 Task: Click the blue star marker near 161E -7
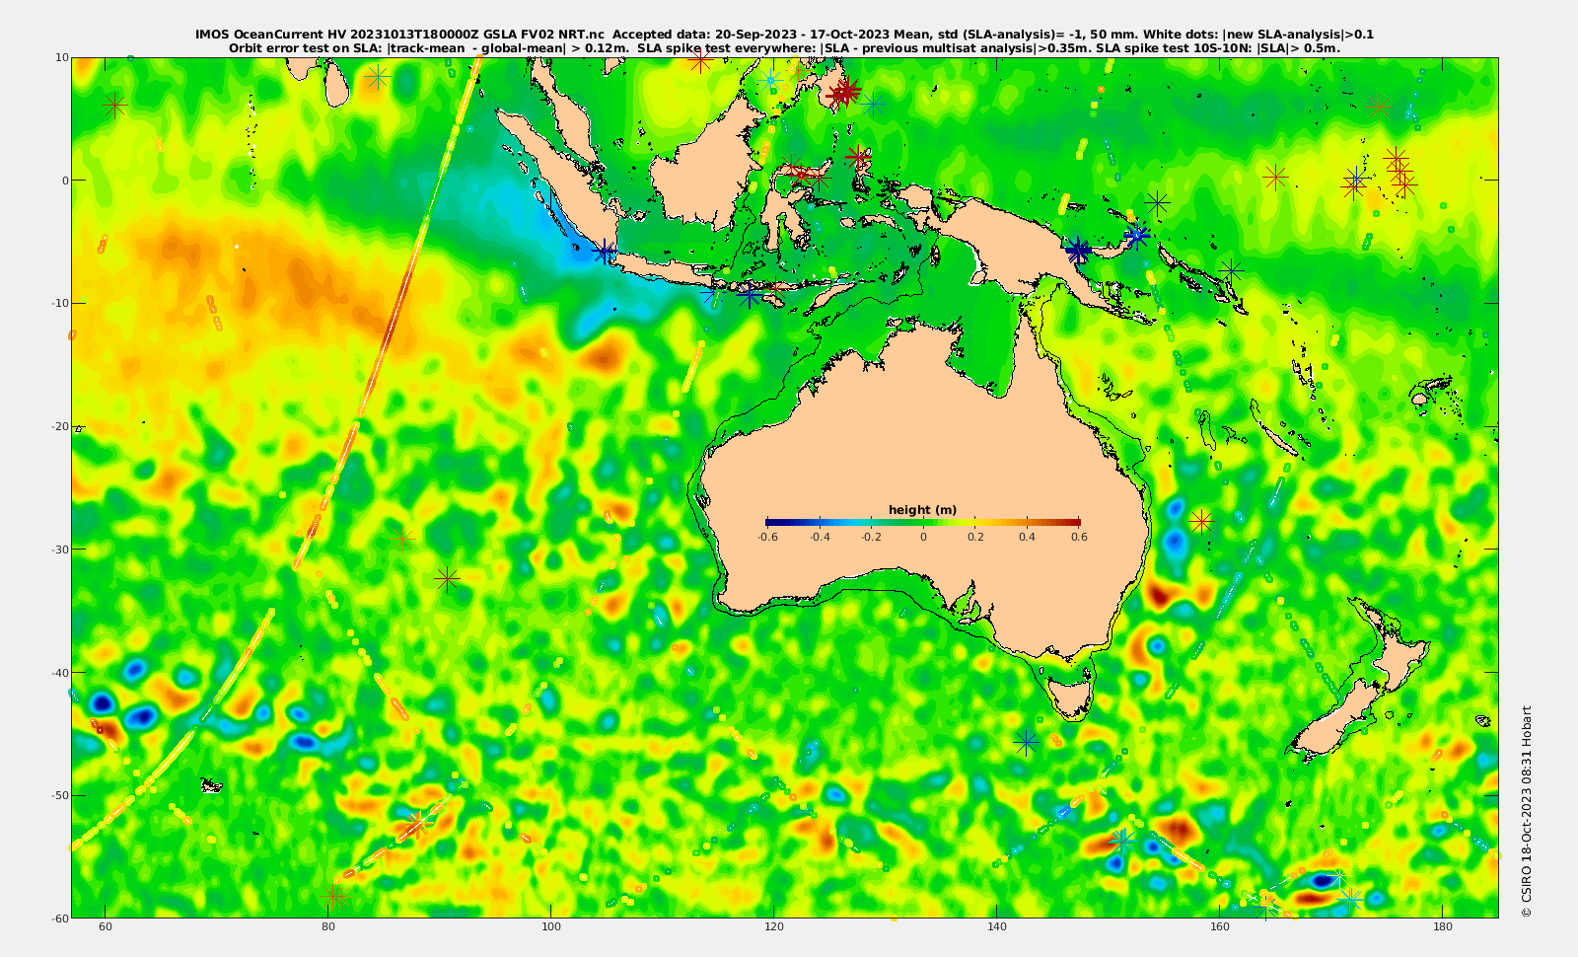coord(1230,269)
